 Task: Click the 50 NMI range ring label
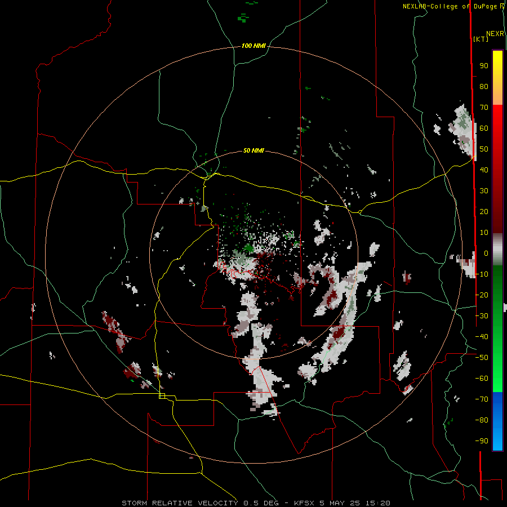(x=253, y=150)
